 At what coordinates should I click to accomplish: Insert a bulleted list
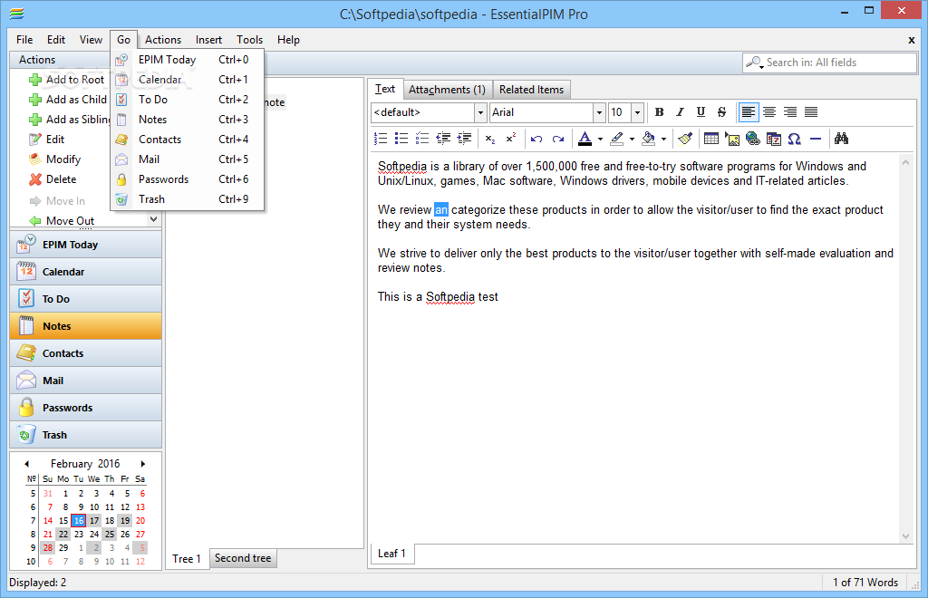pos(401,139)
